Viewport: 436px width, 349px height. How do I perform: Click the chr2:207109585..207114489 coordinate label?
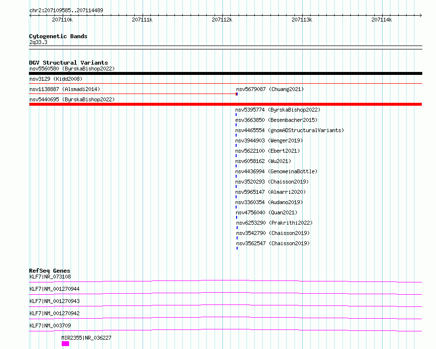click(66, 10)
